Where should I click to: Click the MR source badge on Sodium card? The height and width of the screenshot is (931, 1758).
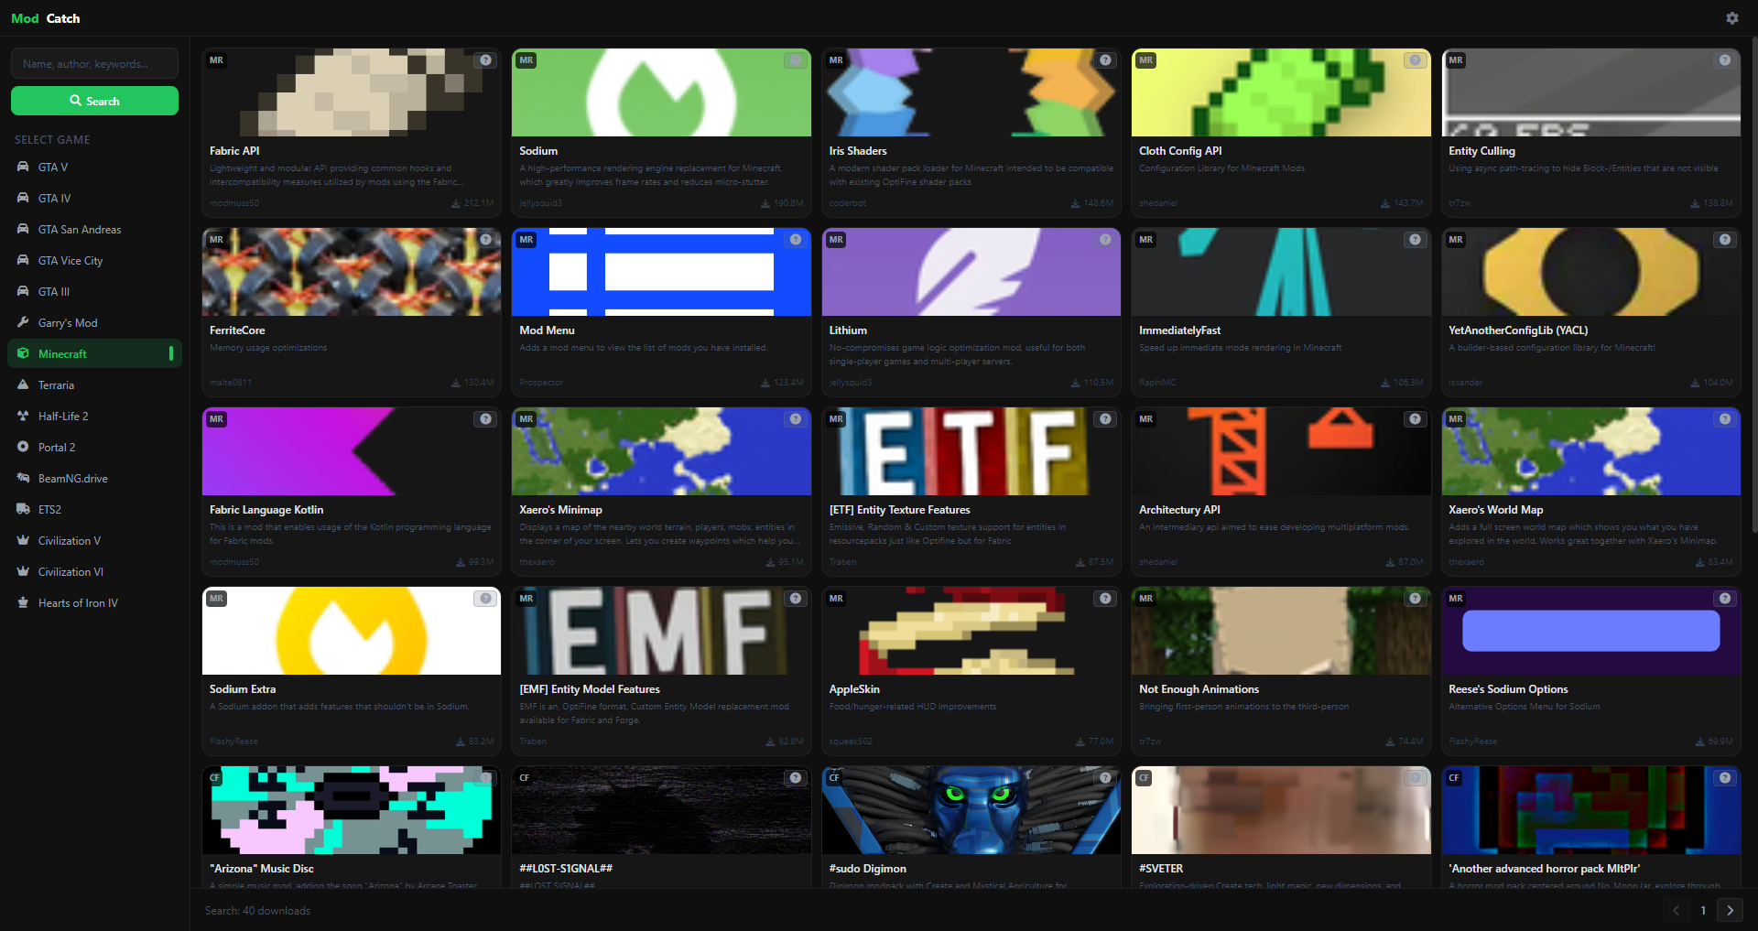(x=526, y=60)
